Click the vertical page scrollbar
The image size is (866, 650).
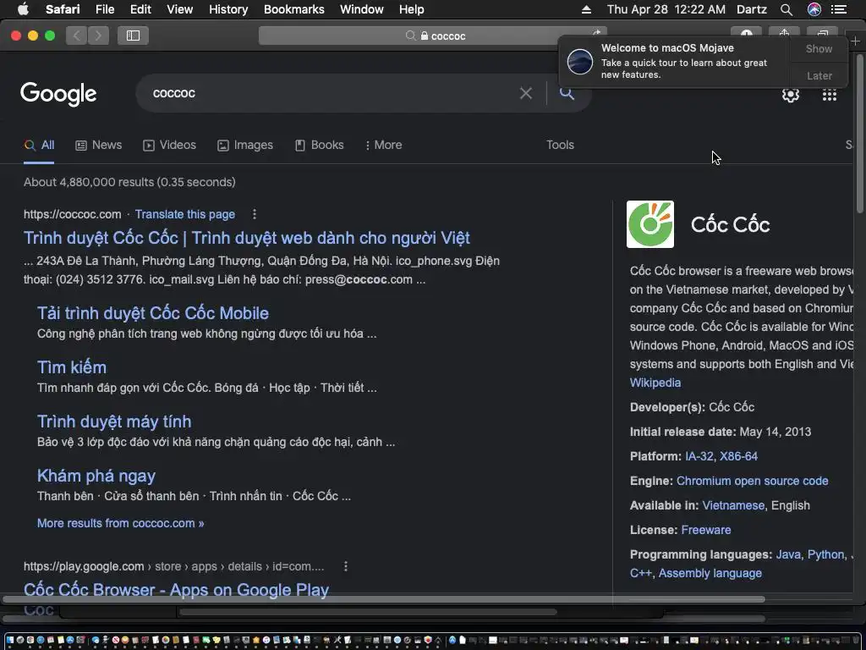pyautogui.click(x=860, y=133)
